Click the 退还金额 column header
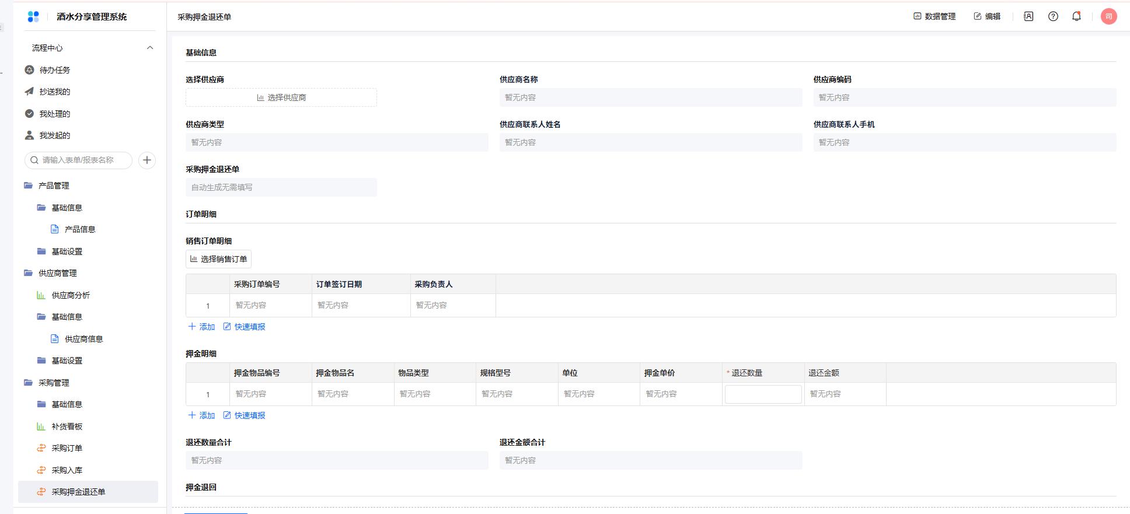This screenshot has width=1130, height=514. [x=845, y=373]
